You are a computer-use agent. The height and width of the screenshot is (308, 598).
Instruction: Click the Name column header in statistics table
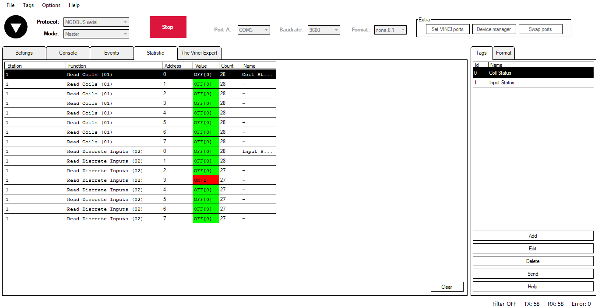pos(258,66)
